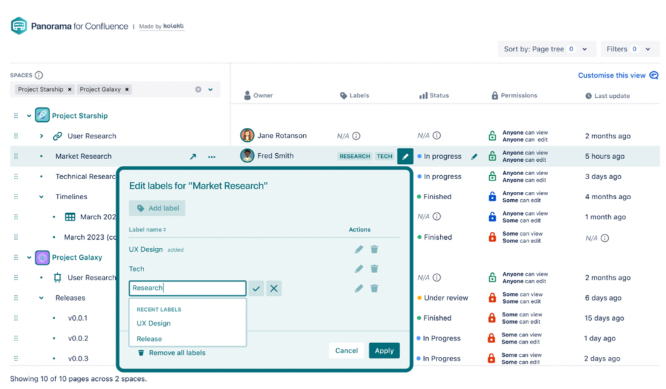Click the Spaces info icon
Screen dimensions: 666x389
pos(39,75)
